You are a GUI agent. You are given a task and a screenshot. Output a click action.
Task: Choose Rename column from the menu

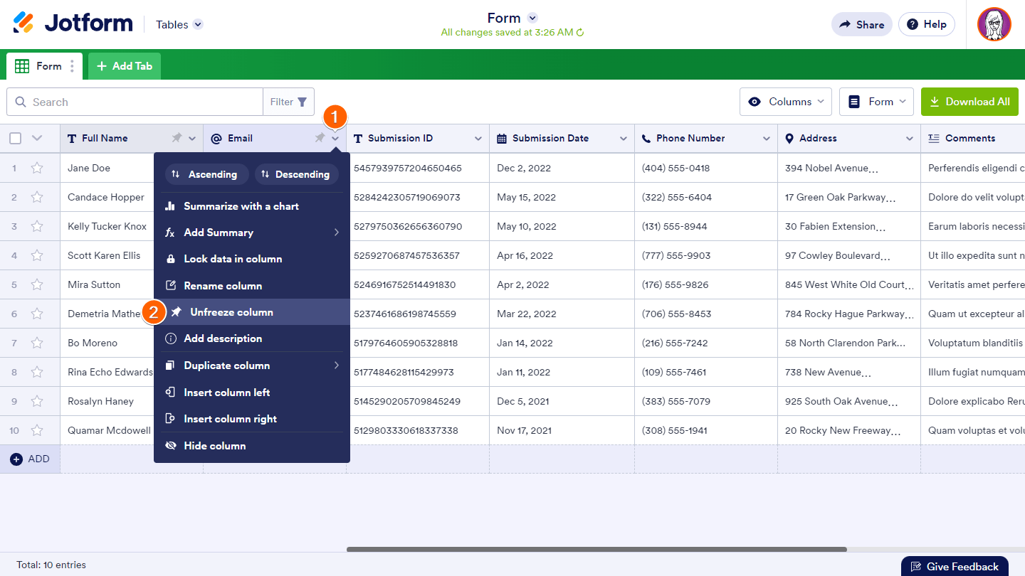pos(223,286)
